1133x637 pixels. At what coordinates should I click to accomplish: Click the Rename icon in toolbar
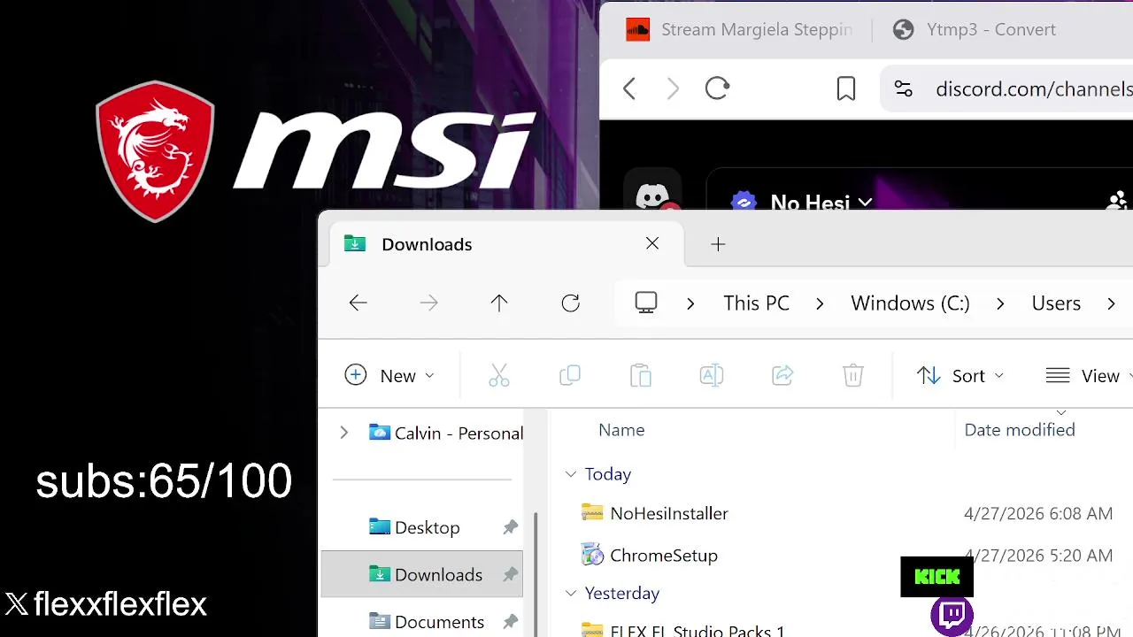712,376
